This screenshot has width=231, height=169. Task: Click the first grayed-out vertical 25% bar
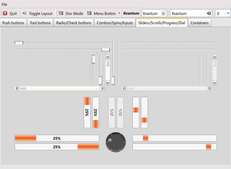pos(111,112)
